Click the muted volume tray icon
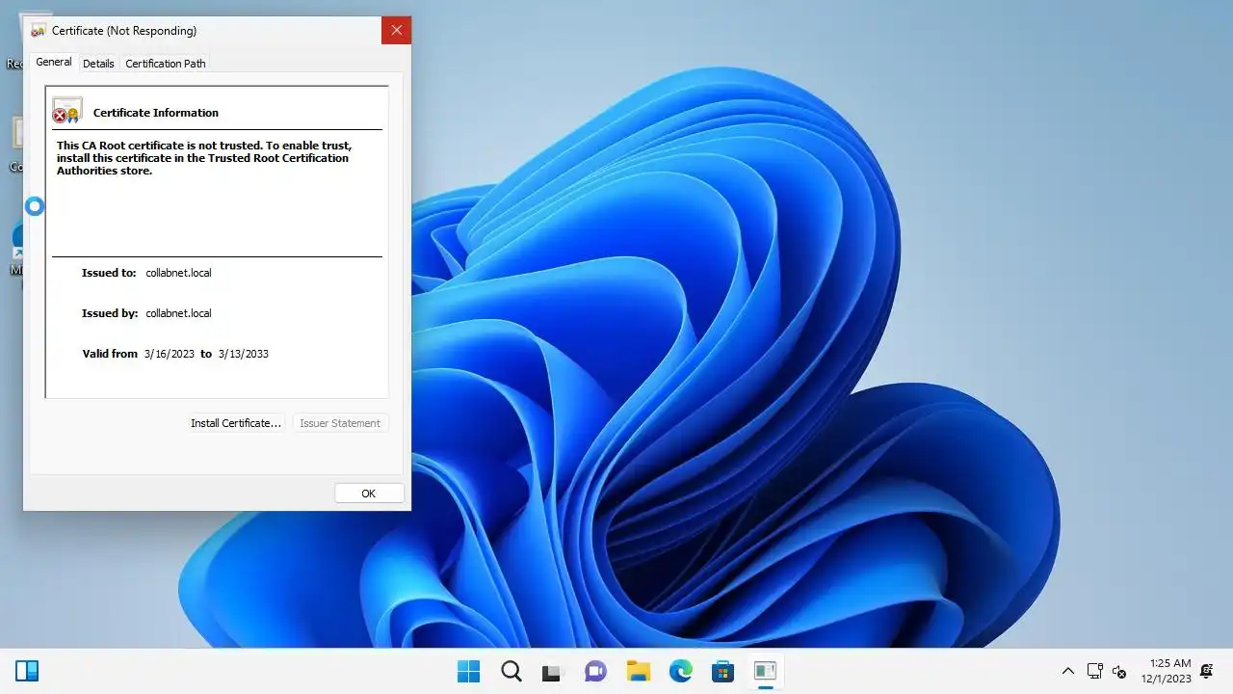The height and width of the screenshot is (694, 1233). pos(1119,671)
